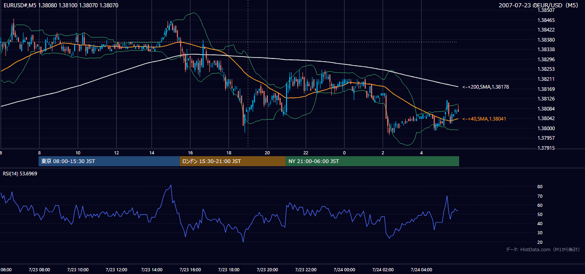The image size is (585, 274).
Task: Click the 7/23 14:00 time axis label
Action: pyautogui.click(x=152, y=270)
